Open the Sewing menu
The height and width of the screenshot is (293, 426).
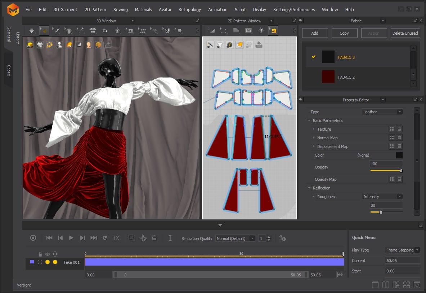[120, 10]
